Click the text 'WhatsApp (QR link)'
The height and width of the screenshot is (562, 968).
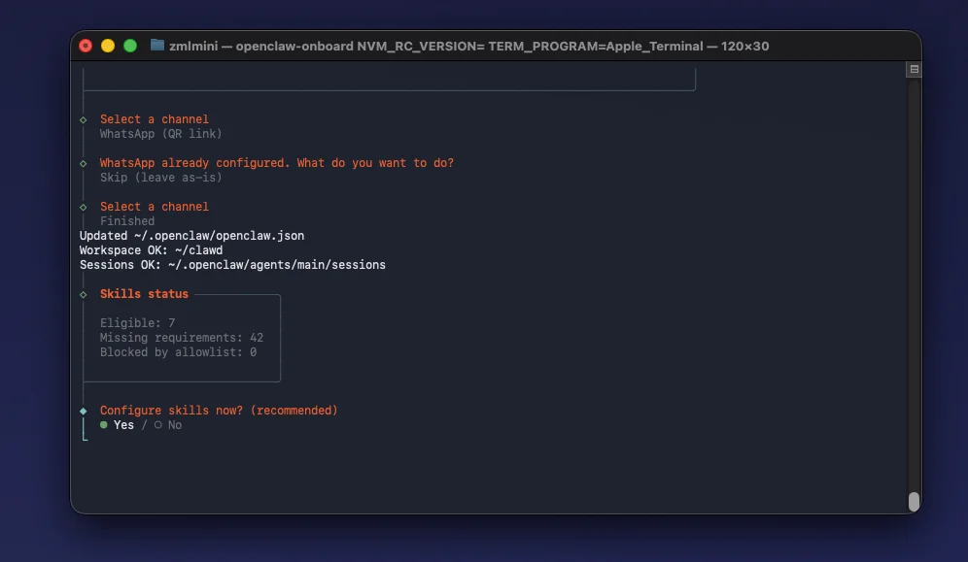point(160,134)
